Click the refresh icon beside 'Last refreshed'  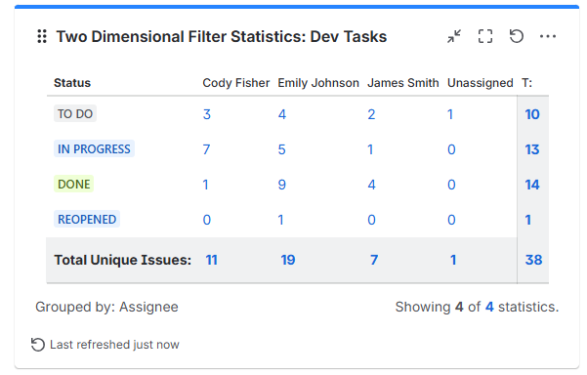[38, 345]
